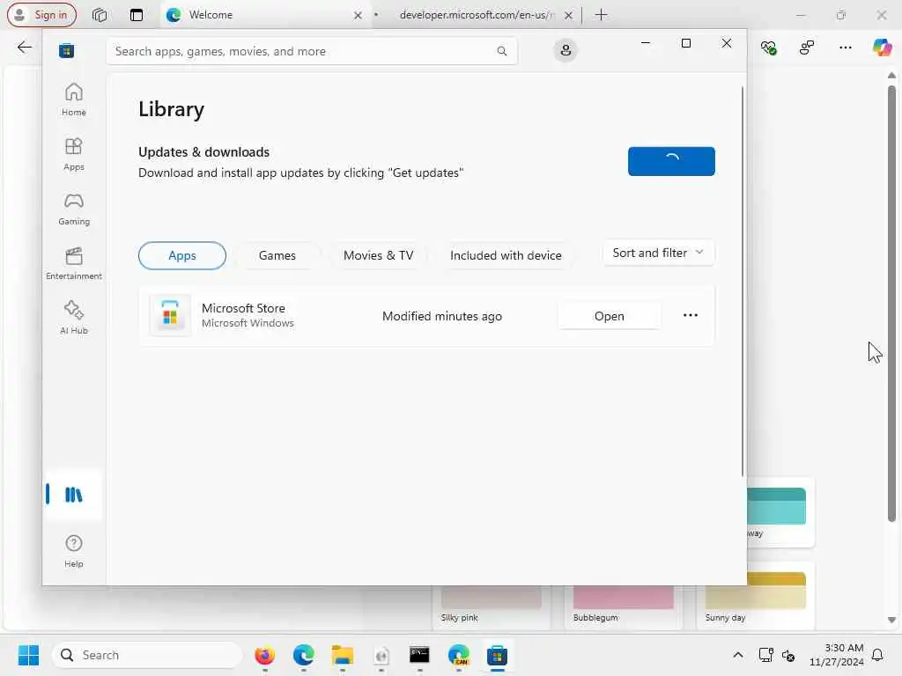The width and height of the screenshot is (902, 676).
Task: Click Edge team/profile icon in toolbar
Action: (807, 48)
